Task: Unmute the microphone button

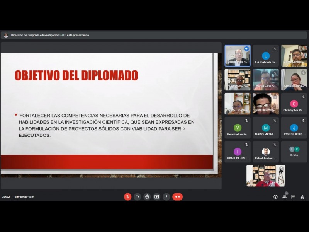Action: (x=127, y=197)
